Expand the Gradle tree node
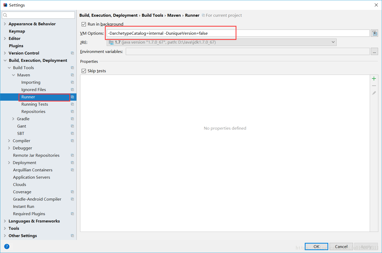 [13, 119]
